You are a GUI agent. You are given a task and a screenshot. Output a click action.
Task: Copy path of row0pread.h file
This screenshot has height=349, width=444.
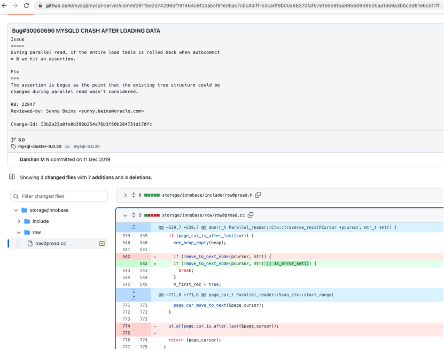pyautogui.click(x=258, y=195)
